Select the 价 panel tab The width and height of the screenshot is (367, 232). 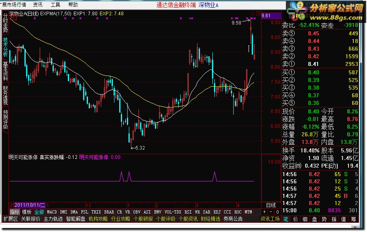pyautogui.click(x=296, y=220)
